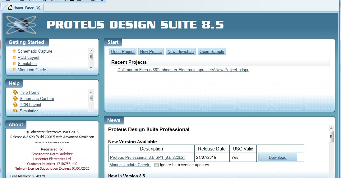This screenshot has width=341, height=178.
Task: Open Schematic Capture help in the Help panel
Action: click(37, 98)
